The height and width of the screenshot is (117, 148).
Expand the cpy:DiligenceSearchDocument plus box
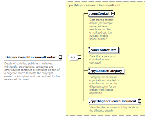point(140,101)
